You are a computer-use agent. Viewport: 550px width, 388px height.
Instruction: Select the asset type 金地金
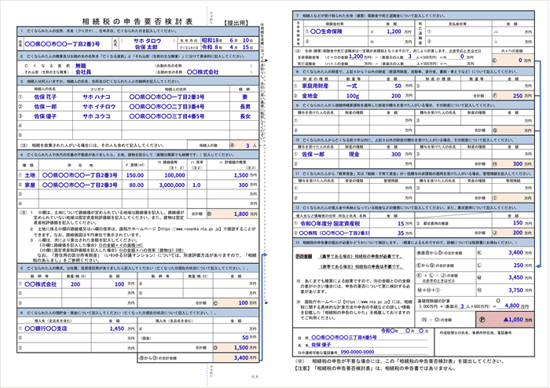point(310,96)
